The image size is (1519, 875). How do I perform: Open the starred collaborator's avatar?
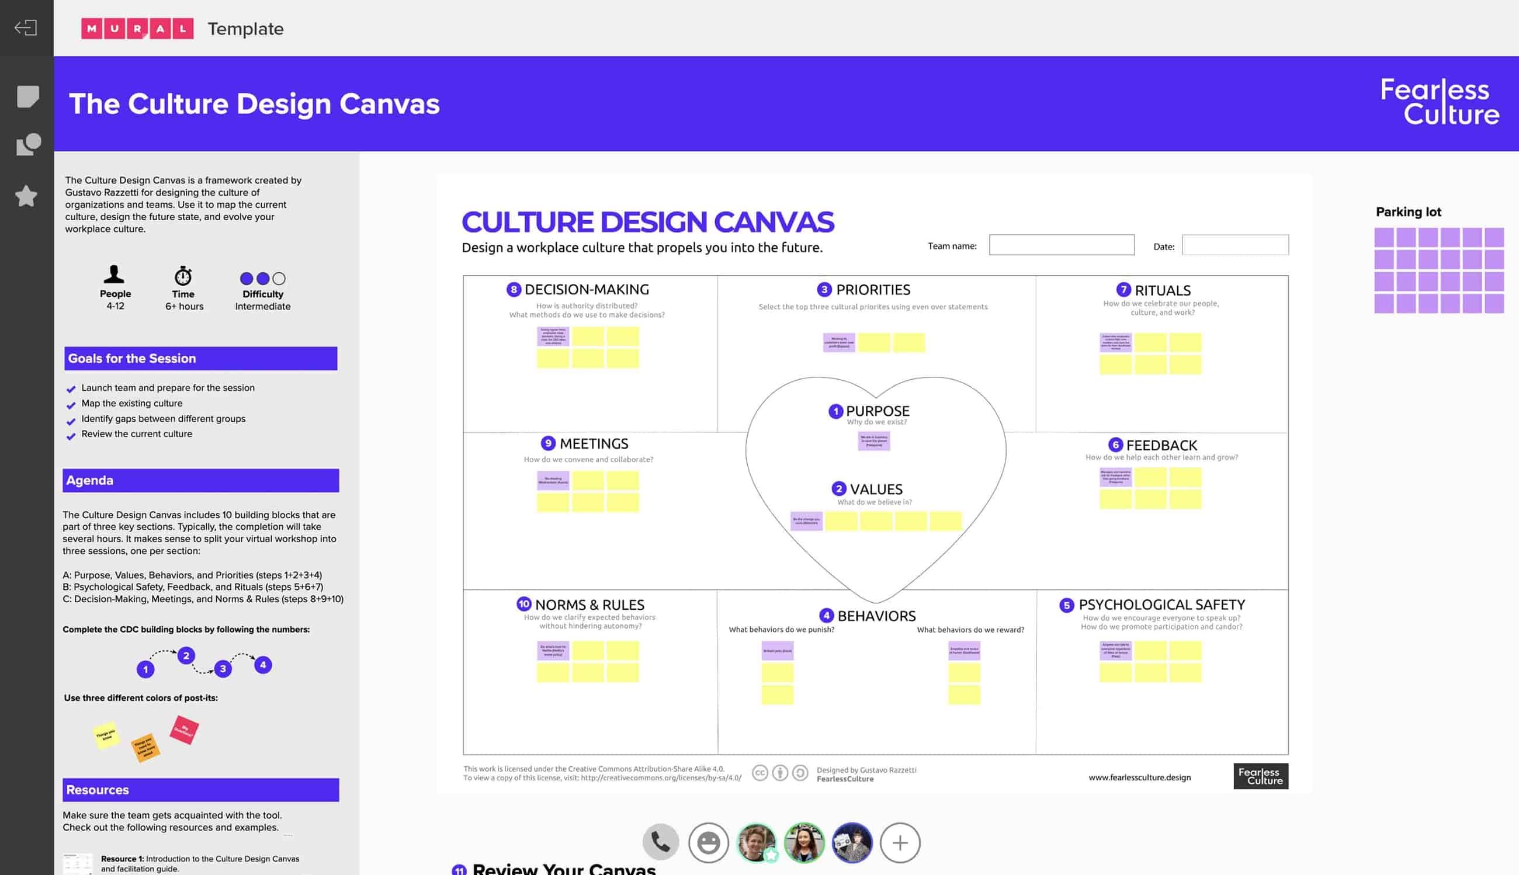click(758, 842)
